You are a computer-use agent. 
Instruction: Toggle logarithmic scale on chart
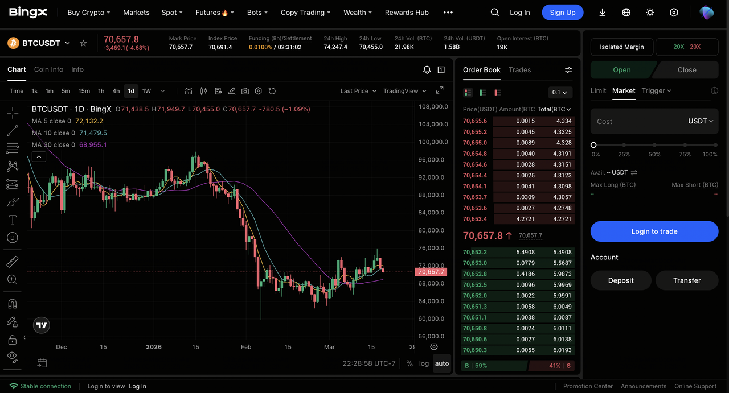[x=424, y=363]
